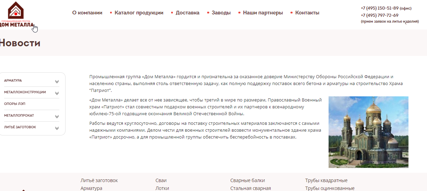Screen dimensions: 427x191
Task: Open footer link Арматура
Action: (91, 188)
